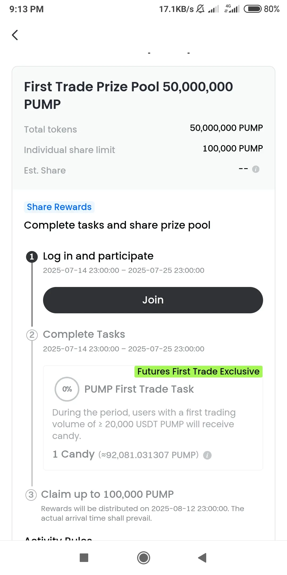Tap Android back triangle button

[202, 558]
